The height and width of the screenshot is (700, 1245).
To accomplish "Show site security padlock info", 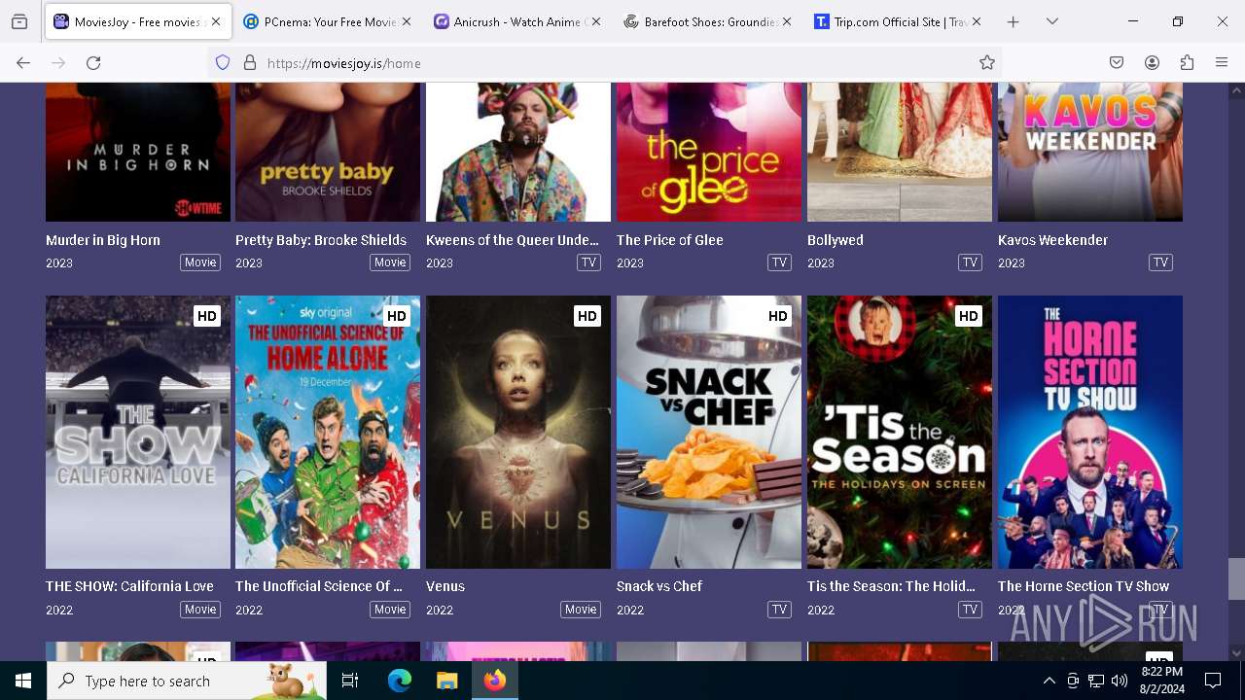I will point(250,63).
